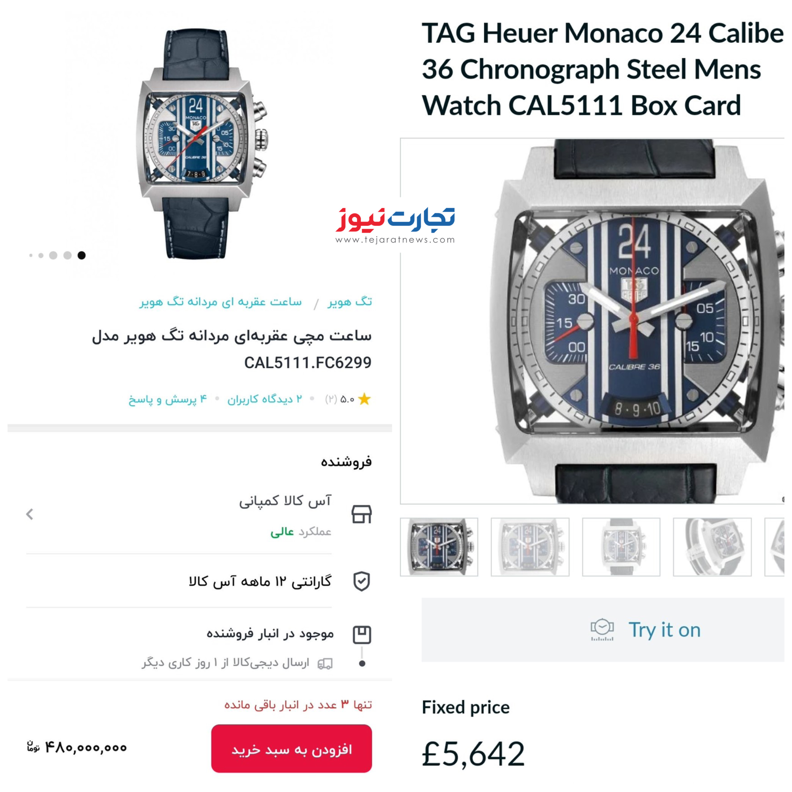The width and height of the screenshot is (792, 792).
Task: Select the grey carousel dot beside the black one
Action: [x=67, y=255]
